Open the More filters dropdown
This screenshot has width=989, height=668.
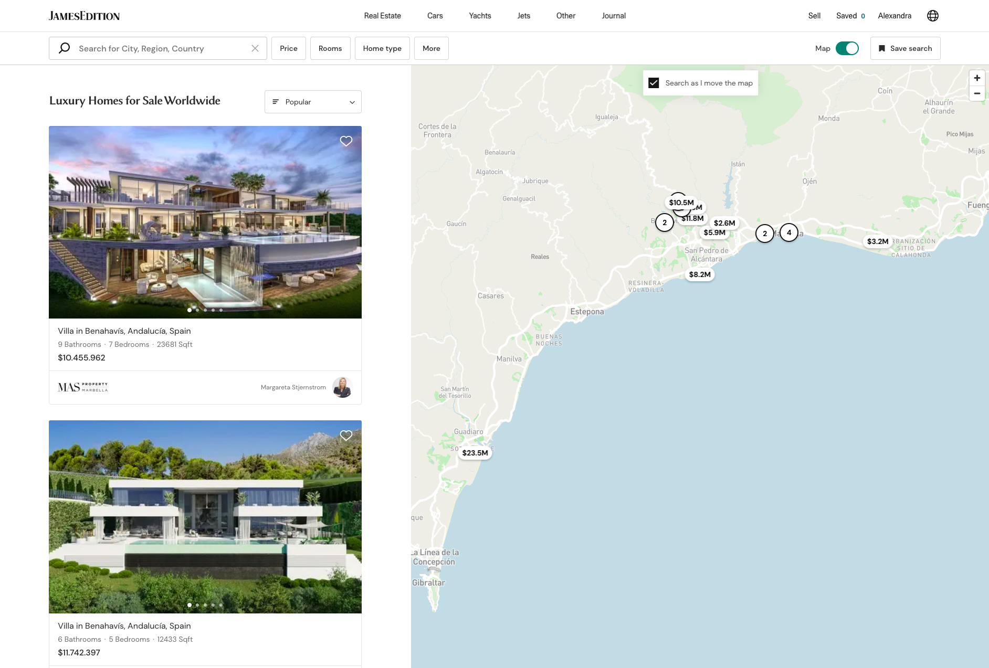pyautogui.click(x=432, y=48)
